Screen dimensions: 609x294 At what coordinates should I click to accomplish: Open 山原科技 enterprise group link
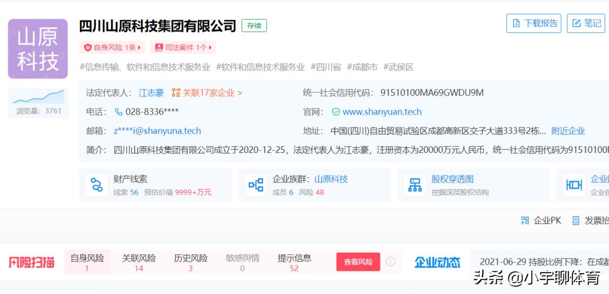point(331,179)
